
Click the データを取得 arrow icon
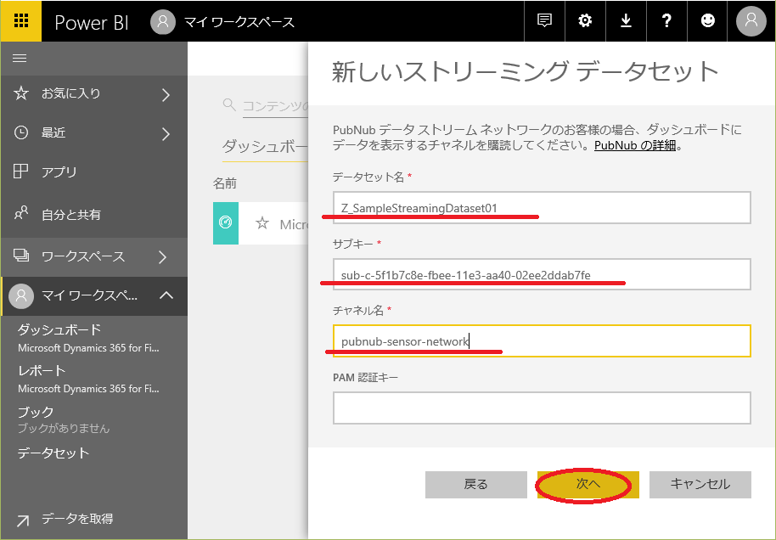tap(22, 520)
